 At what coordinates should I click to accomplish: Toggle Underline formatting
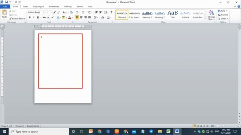click(38, 17)
